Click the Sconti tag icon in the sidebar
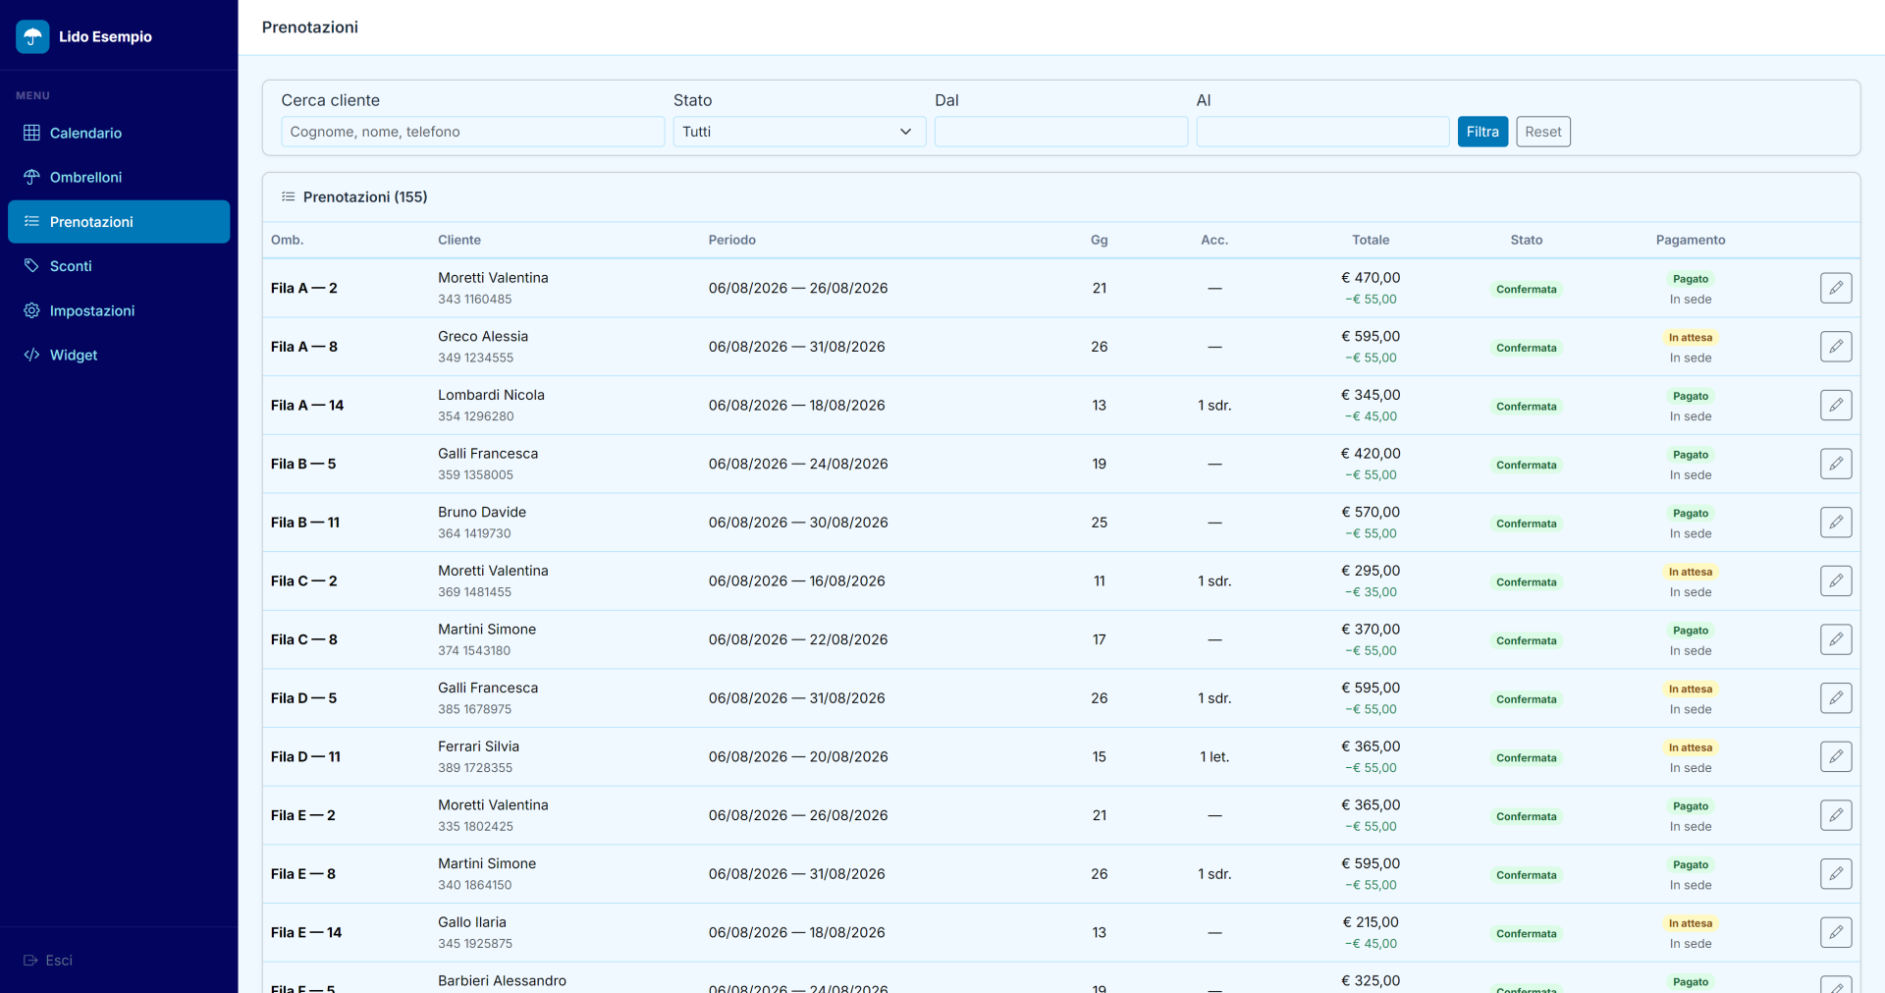 (x=31, y=266)
